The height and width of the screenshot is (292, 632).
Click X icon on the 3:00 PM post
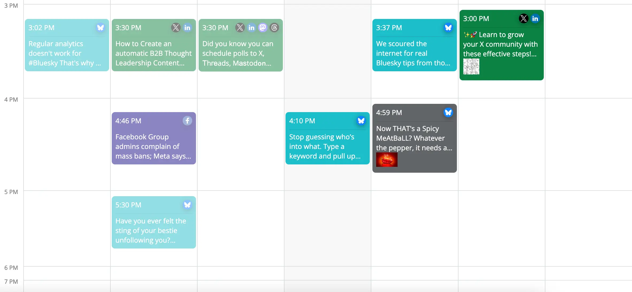pyautogui.click(x=523, y=18)
